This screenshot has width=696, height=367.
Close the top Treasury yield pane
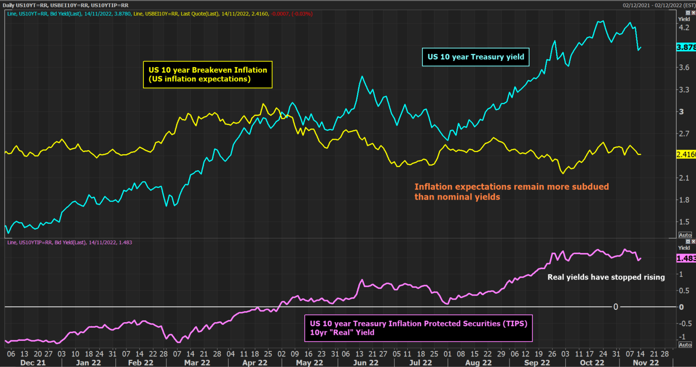pyautogui.click(x=693, y=13)
